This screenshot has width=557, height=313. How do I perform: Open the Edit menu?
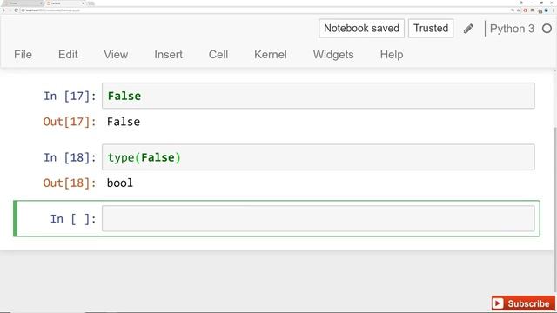click(x=68, y=54)
